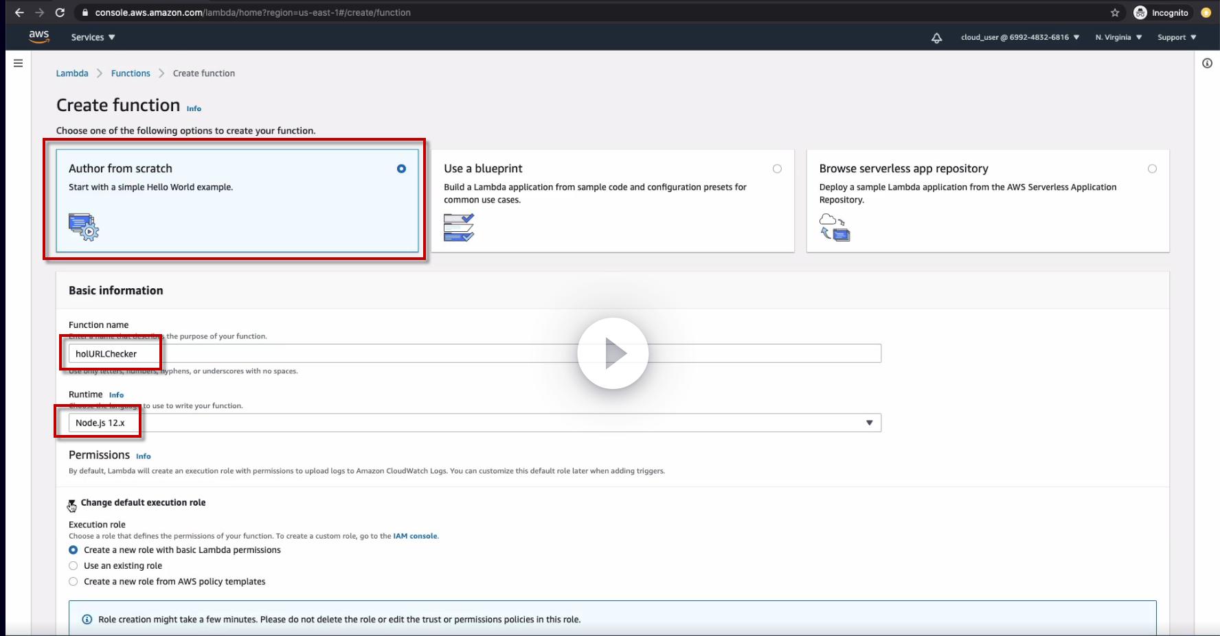
Task: Bookmark this page with the star icon
Action: tap(1115, 12)
